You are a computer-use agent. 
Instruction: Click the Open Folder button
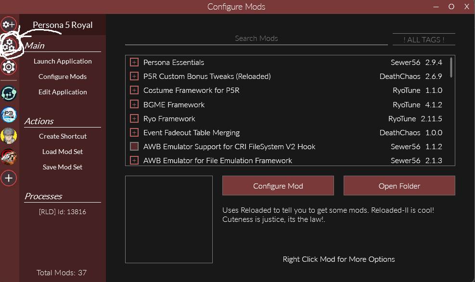point(399,186)
